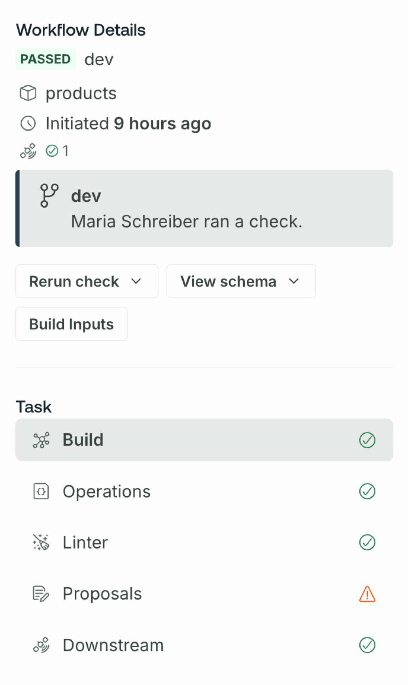Click the Build Inputs button

[72, 324]
